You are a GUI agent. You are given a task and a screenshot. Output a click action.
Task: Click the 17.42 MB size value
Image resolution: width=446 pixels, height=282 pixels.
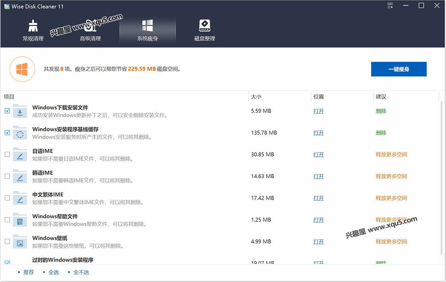262,198
